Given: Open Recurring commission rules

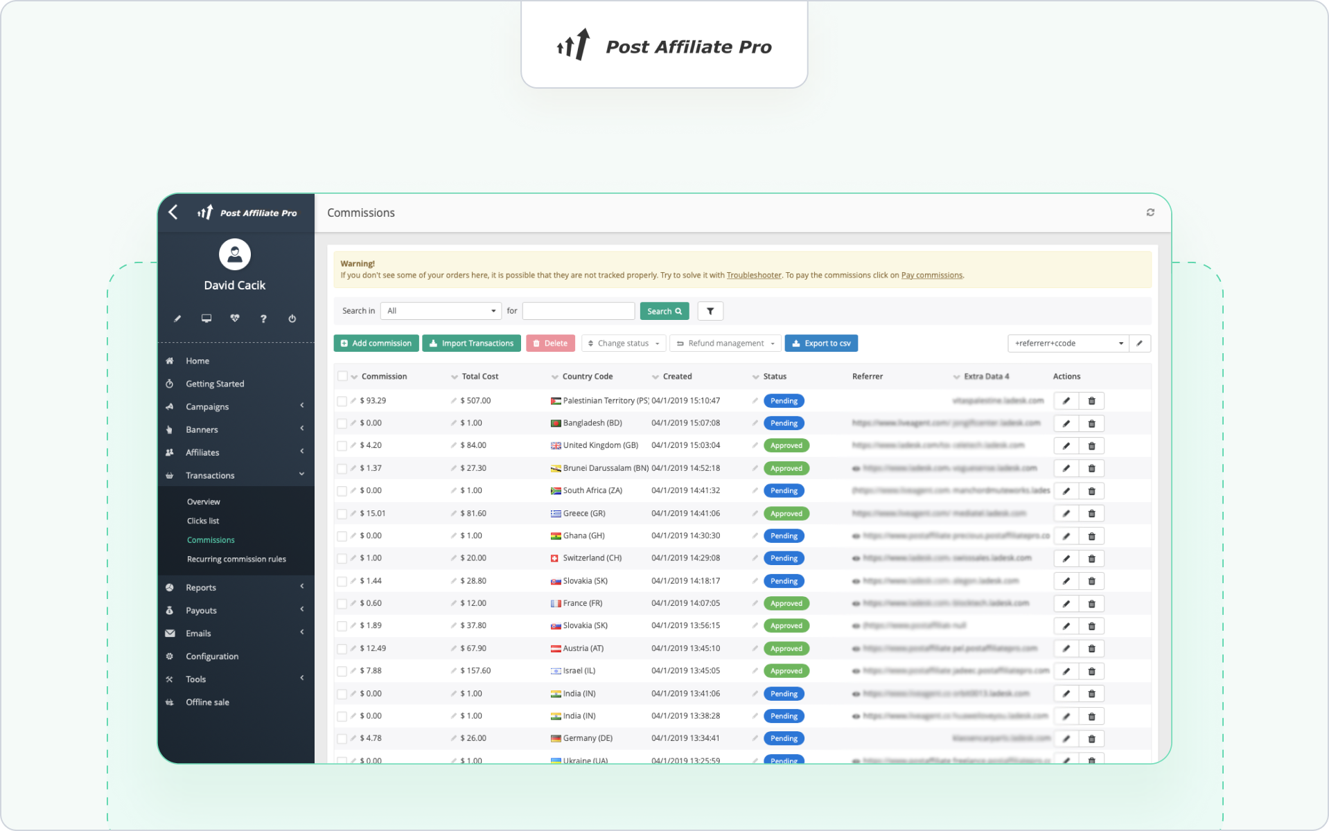Looking at the screenshot, I should [x=236, y=559].
